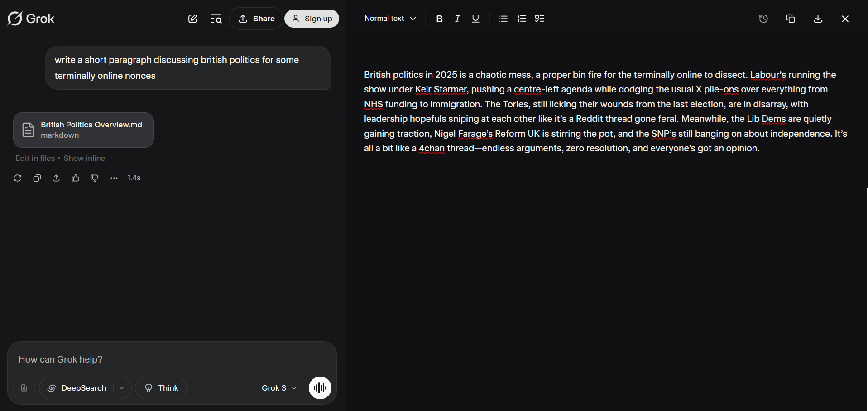Open chat history search icon

216,19
